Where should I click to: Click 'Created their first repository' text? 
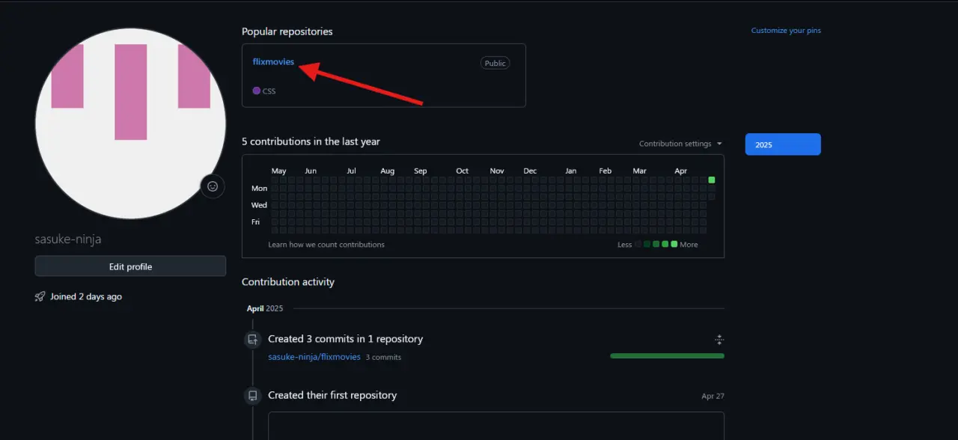[x=332, y=395]
